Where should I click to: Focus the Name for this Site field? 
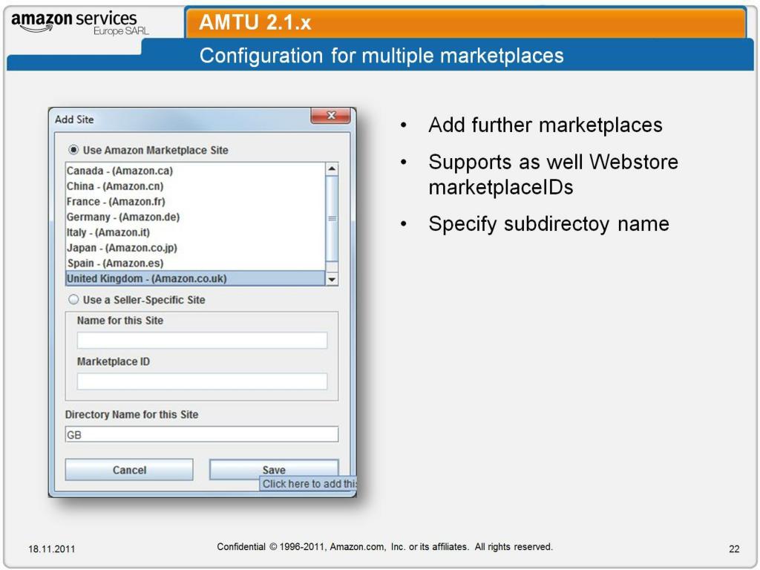(202, 340)
